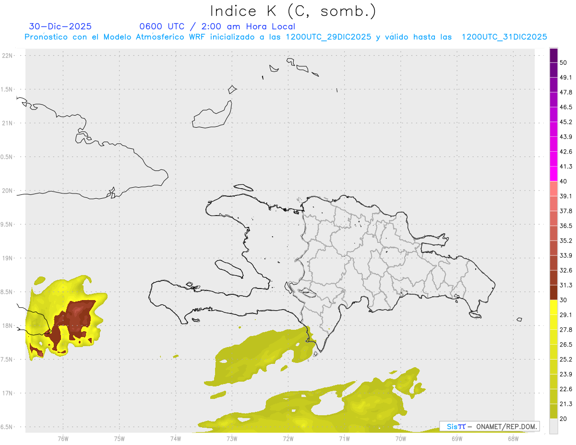
Task: Pick the dark purple swatch above 50
Action: click(x=553, y=55)
